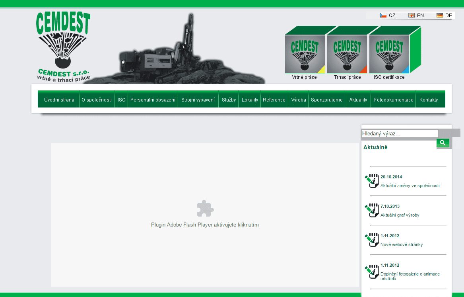This screenshot has height=297, width=464.
Task: Go to Úvodní strana menu item
Action: pos(59,100)
